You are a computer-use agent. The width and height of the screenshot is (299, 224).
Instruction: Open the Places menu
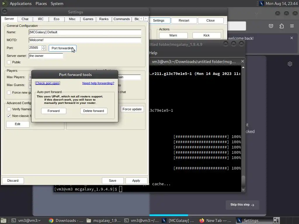pyautogui.click(x=41, y=3)
